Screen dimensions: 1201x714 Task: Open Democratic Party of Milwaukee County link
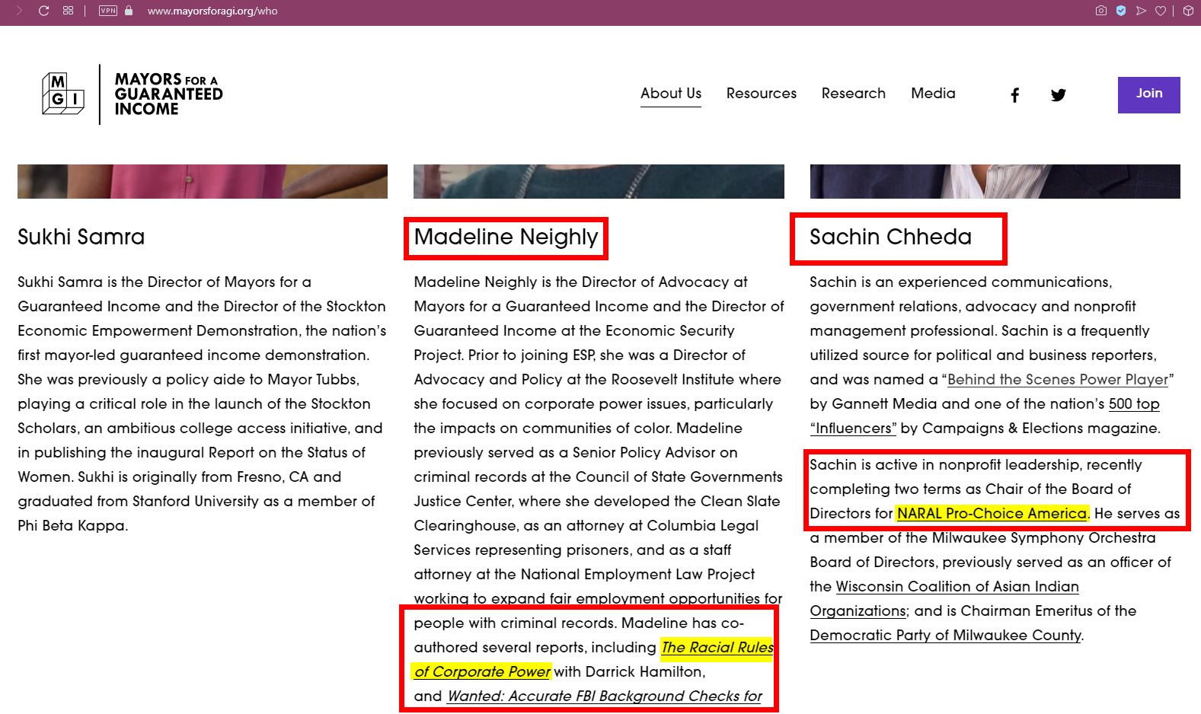pos(945,635)
